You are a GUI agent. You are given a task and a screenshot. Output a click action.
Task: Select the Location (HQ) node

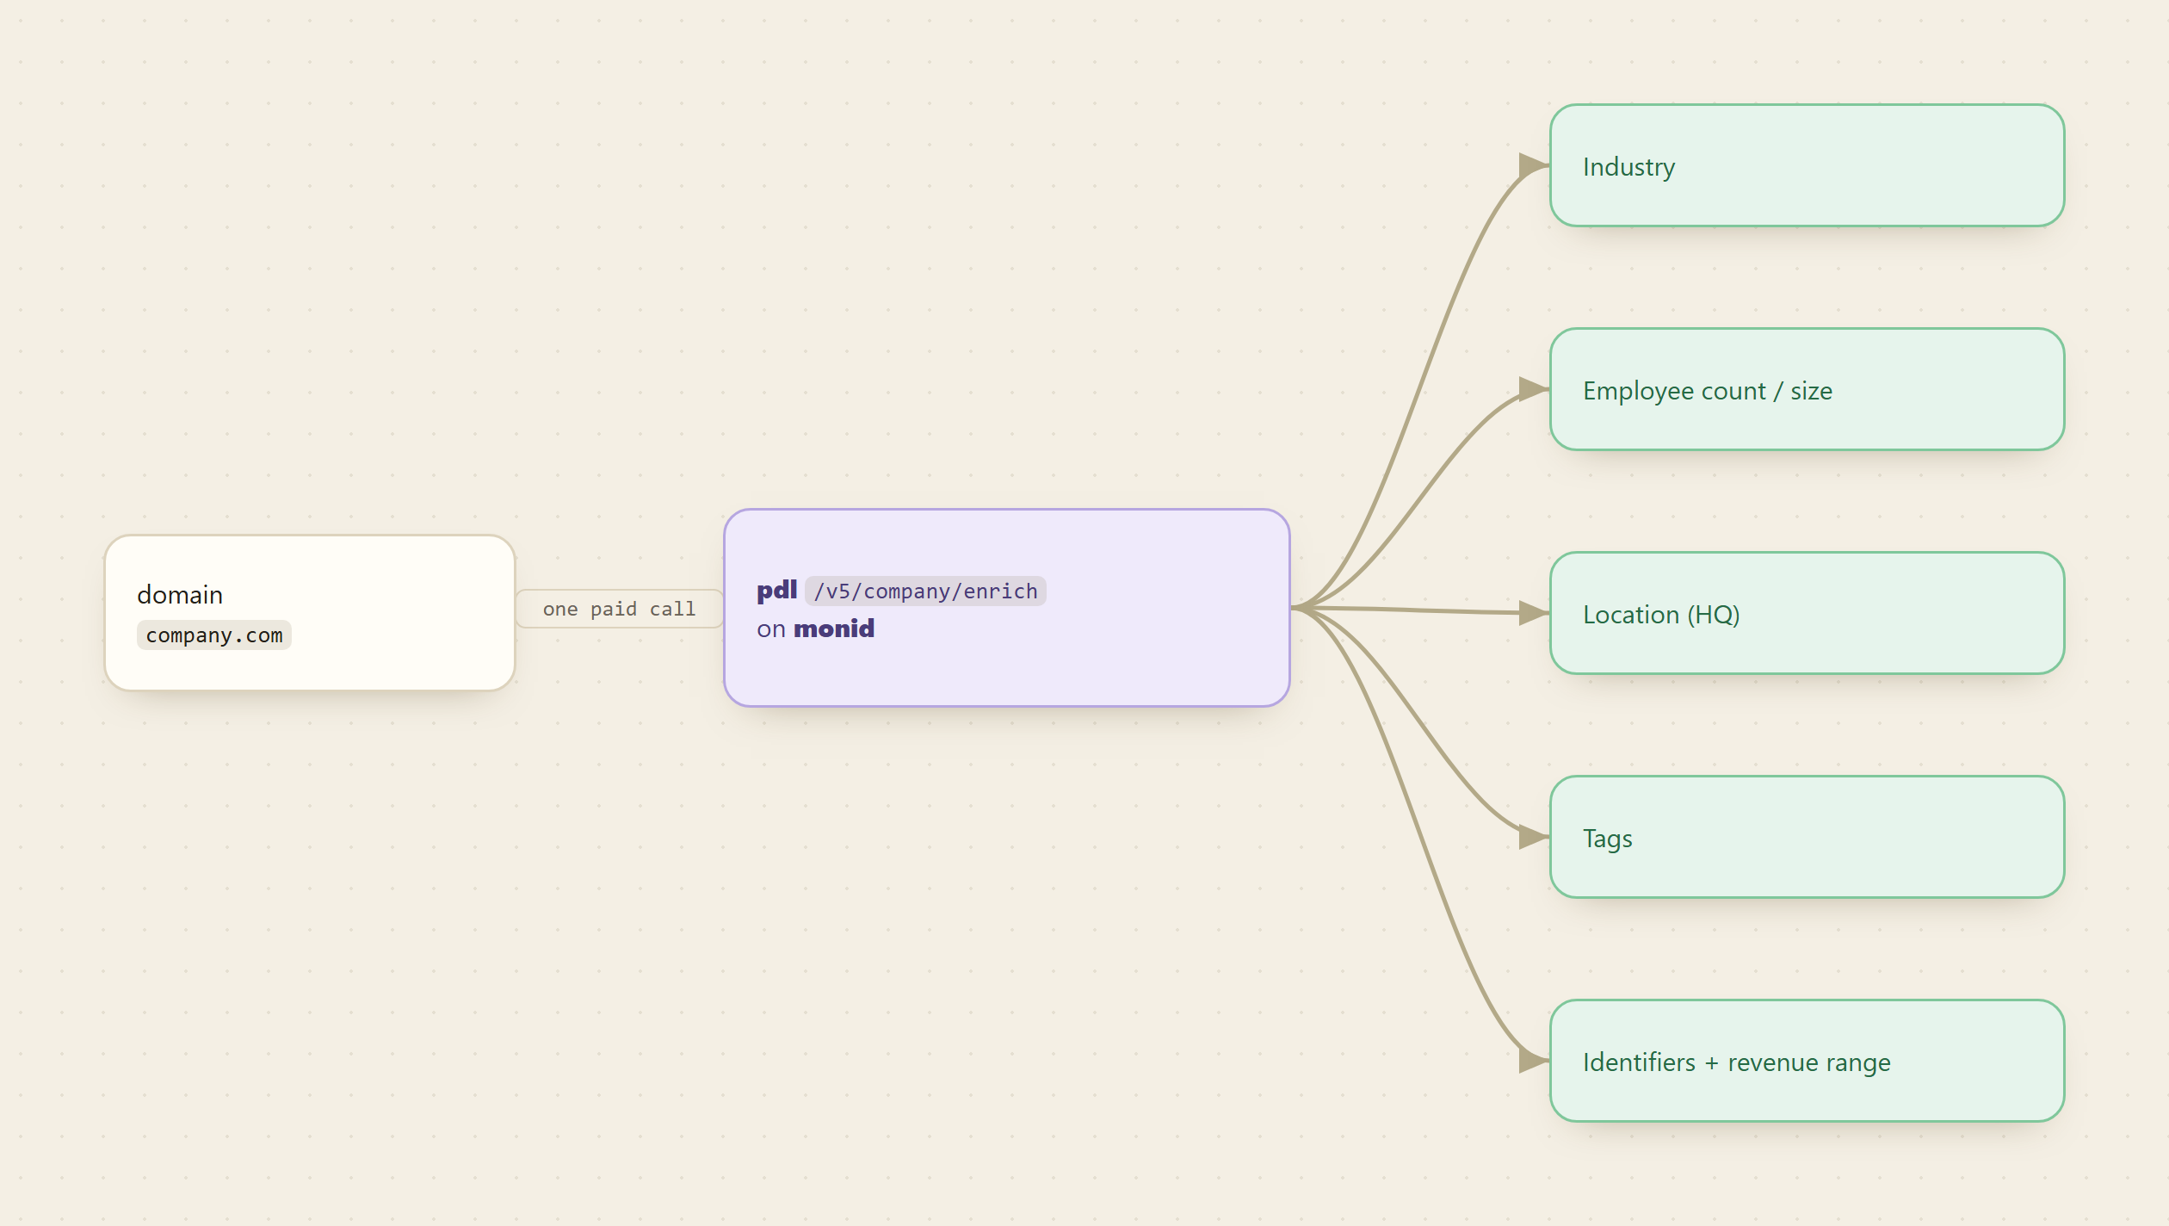coord(1807,613)
